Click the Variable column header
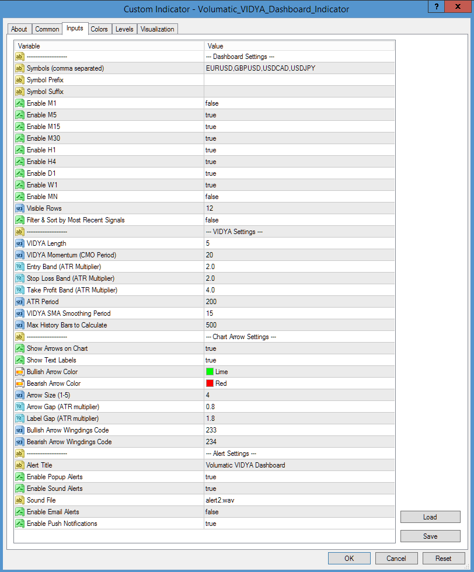 [x=109, y=46]
